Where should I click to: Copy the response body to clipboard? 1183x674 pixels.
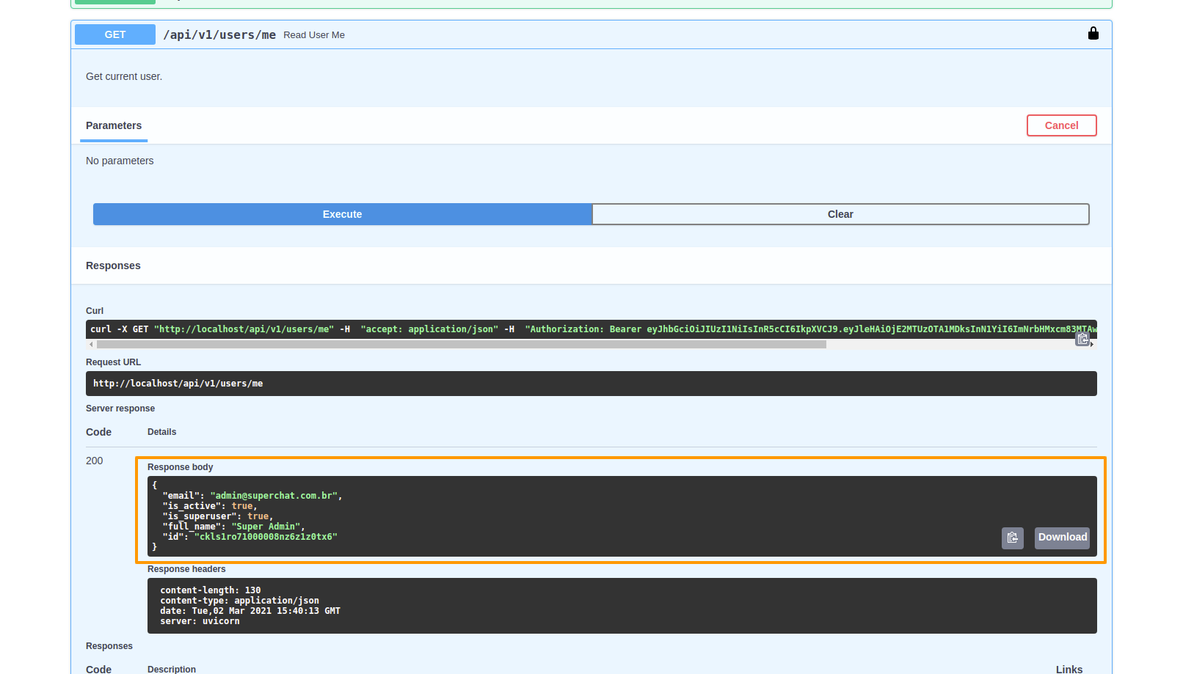pyautogui.click(x=1013, y=538)
